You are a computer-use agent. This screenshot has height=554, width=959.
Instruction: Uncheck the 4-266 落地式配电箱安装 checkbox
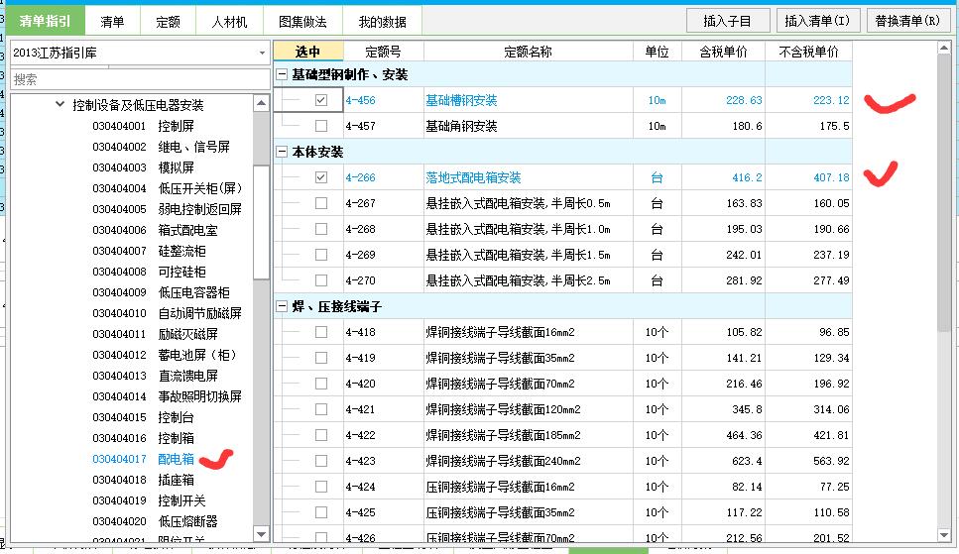[321, 176]
